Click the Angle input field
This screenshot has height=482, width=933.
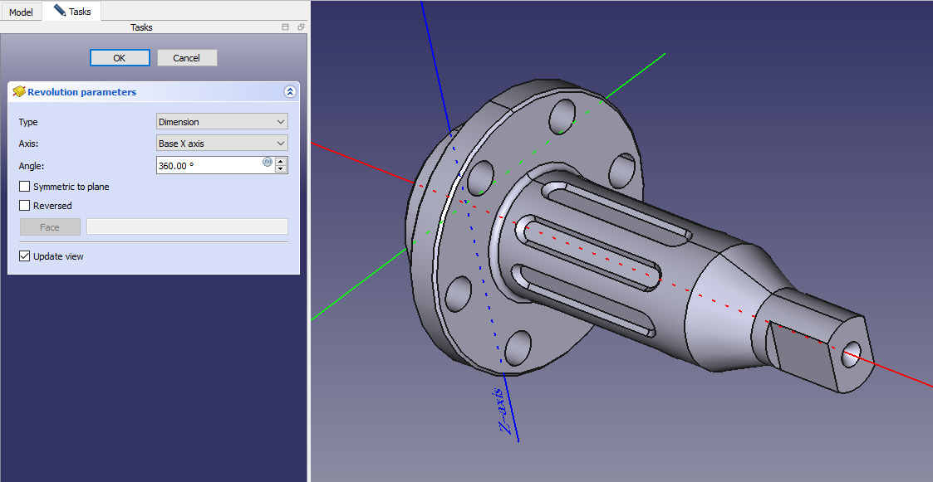click(x=208, y=166)
